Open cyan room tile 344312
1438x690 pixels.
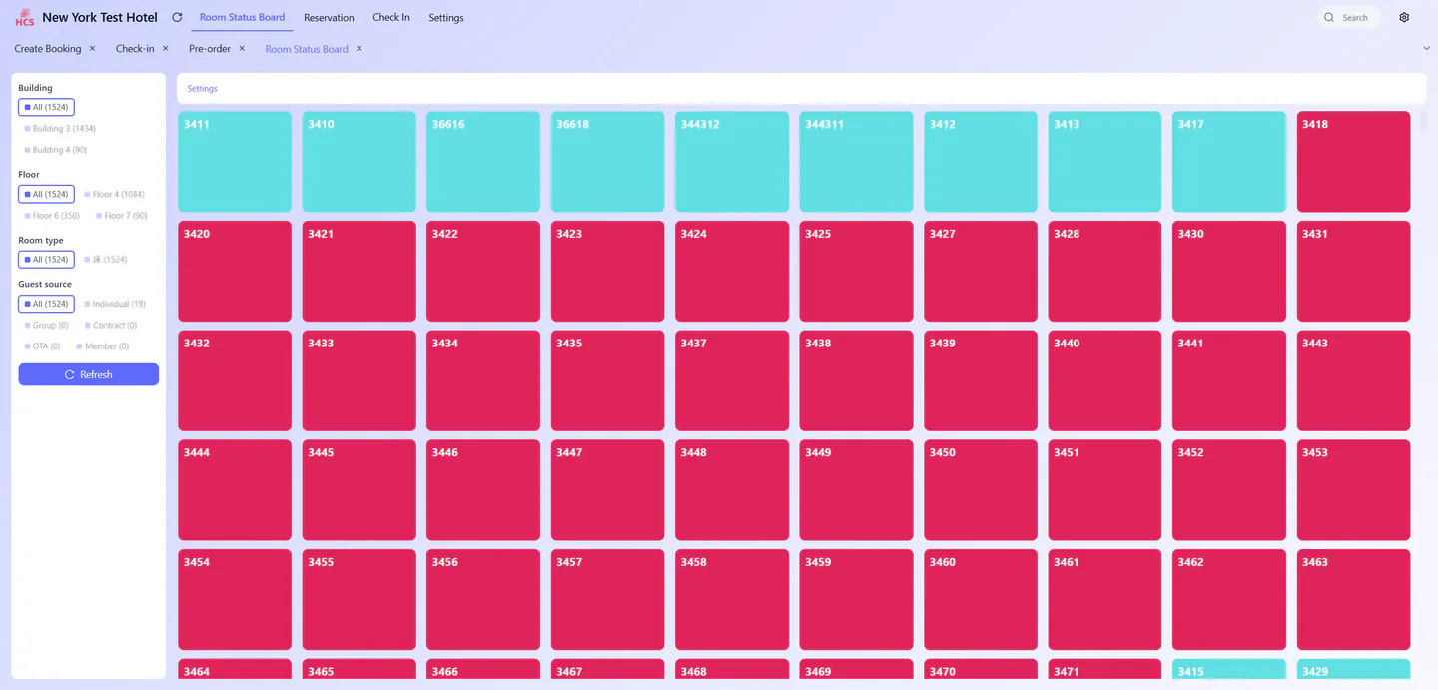point(732,161)
